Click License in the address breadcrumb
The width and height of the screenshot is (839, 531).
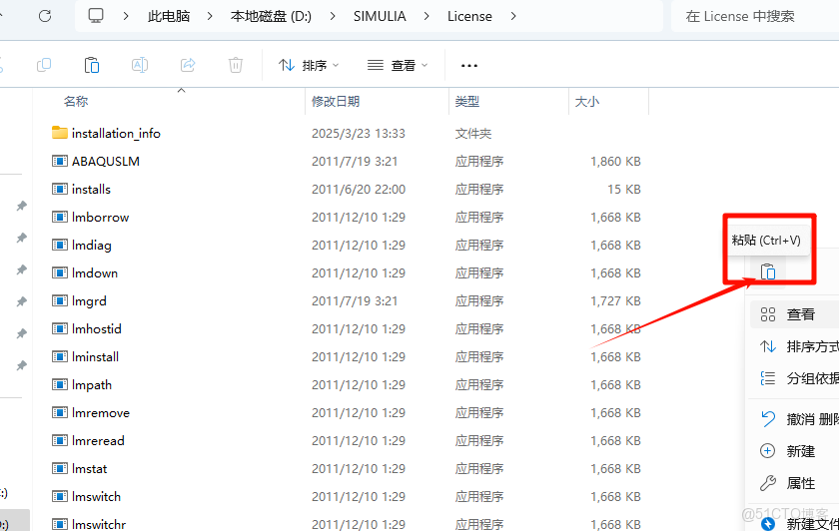(469, 17)
